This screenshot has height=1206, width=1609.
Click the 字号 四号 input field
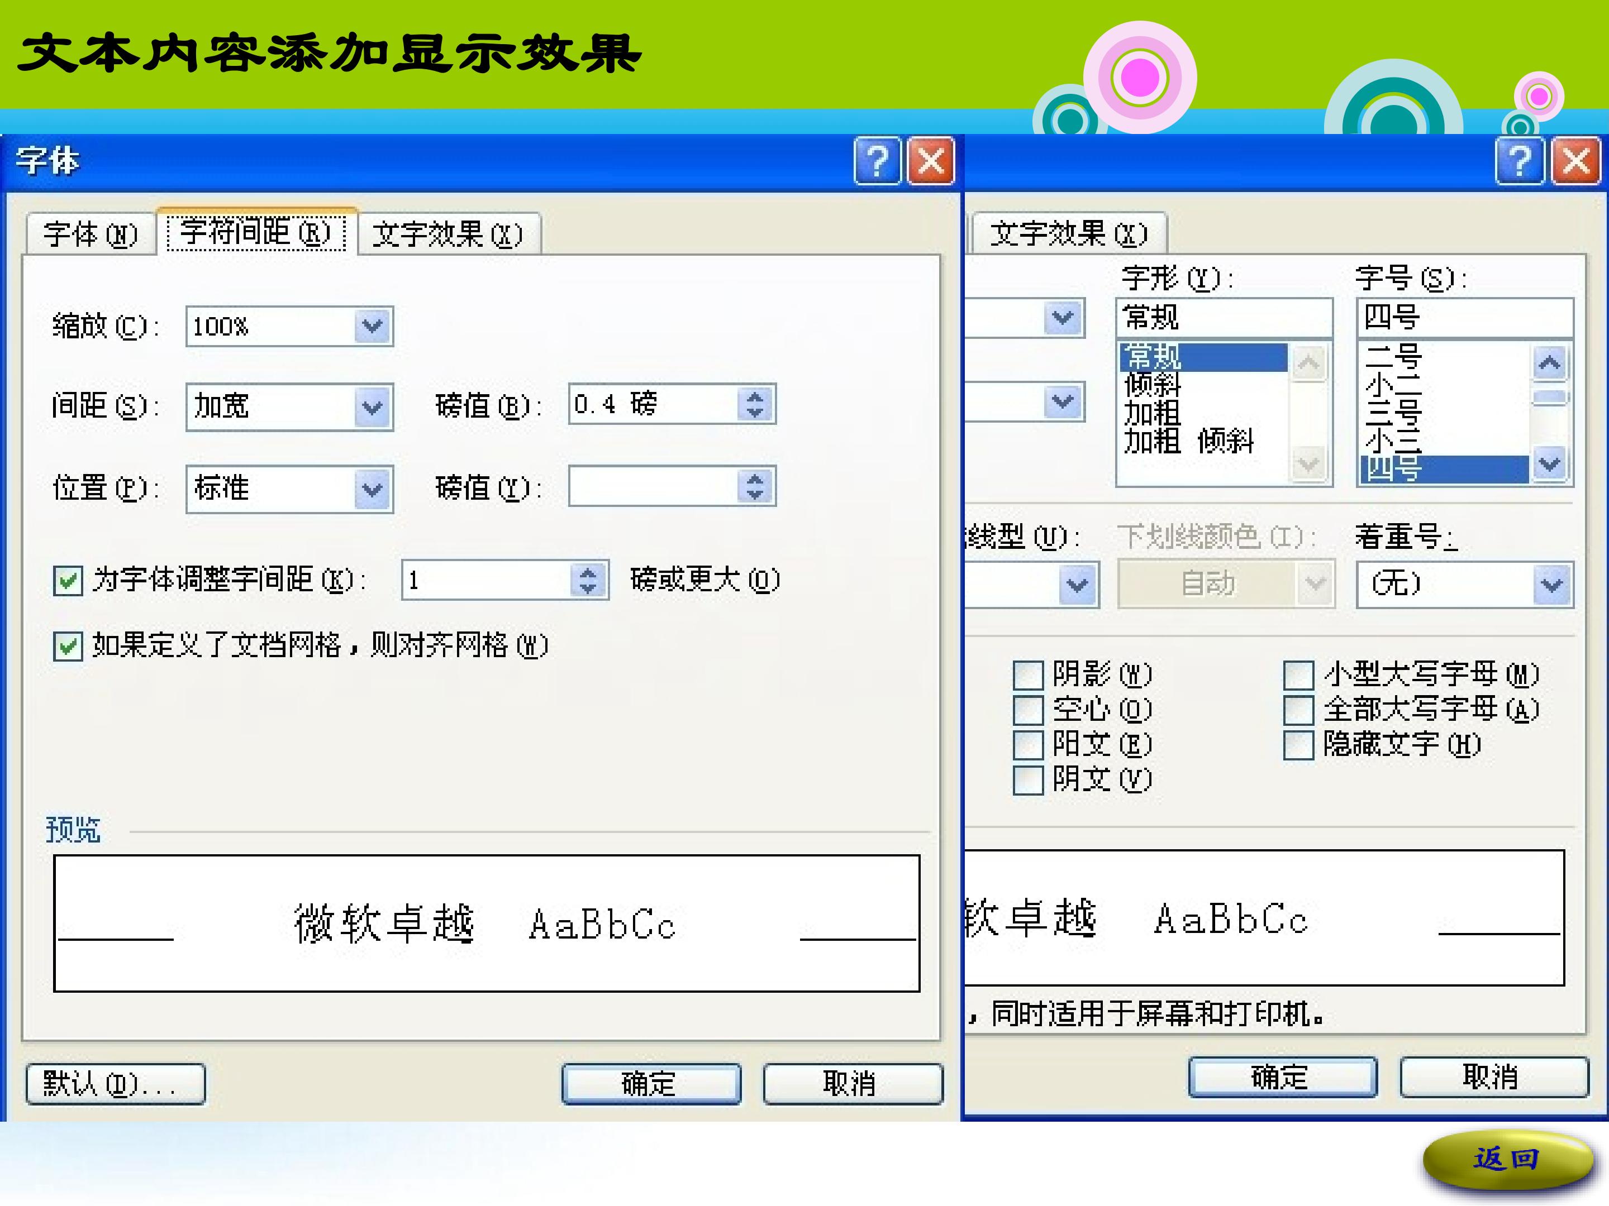click(x=1465, y=318)
